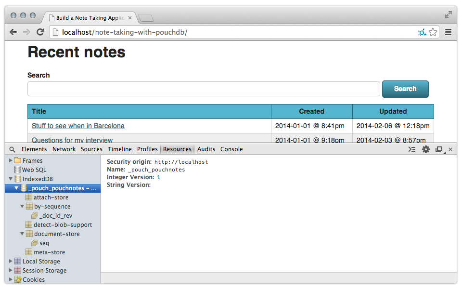
Task: Open the Sources tab
Action: tap(91, 149)
